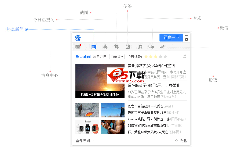Open the stocks trend line icon

pyautogui.click(x=162, y=47)
